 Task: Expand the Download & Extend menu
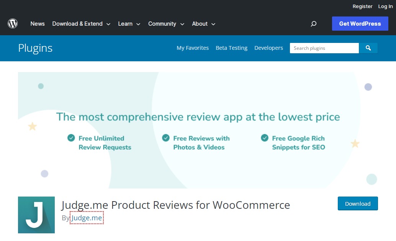[81, 24]
